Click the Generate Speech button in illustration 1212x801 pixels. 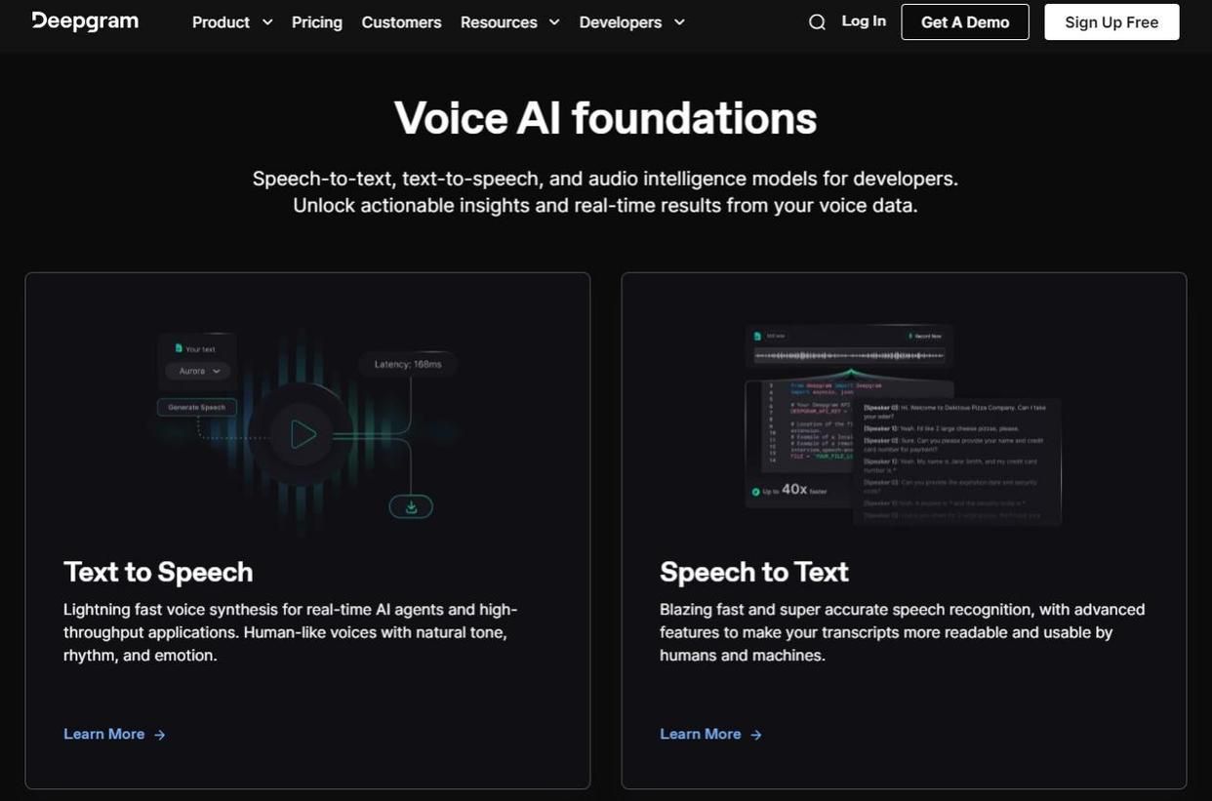coord(197,407)
